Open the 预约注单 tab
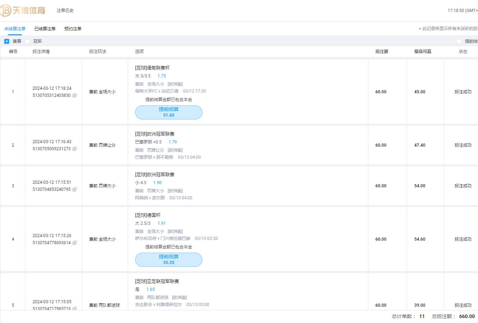Viewport: 478px width, 323px height. pos(73,29)
